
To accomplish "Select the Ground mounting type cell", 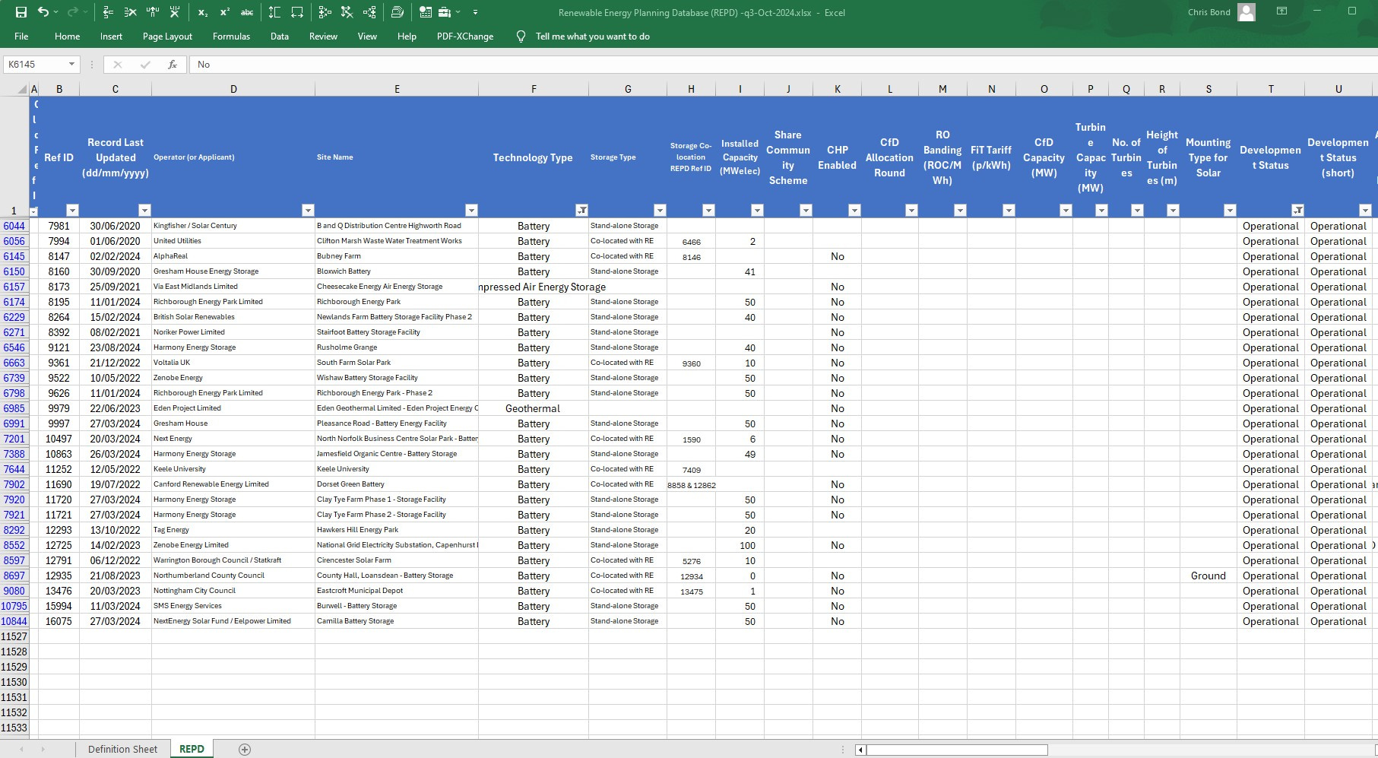I will point(1209,576).
